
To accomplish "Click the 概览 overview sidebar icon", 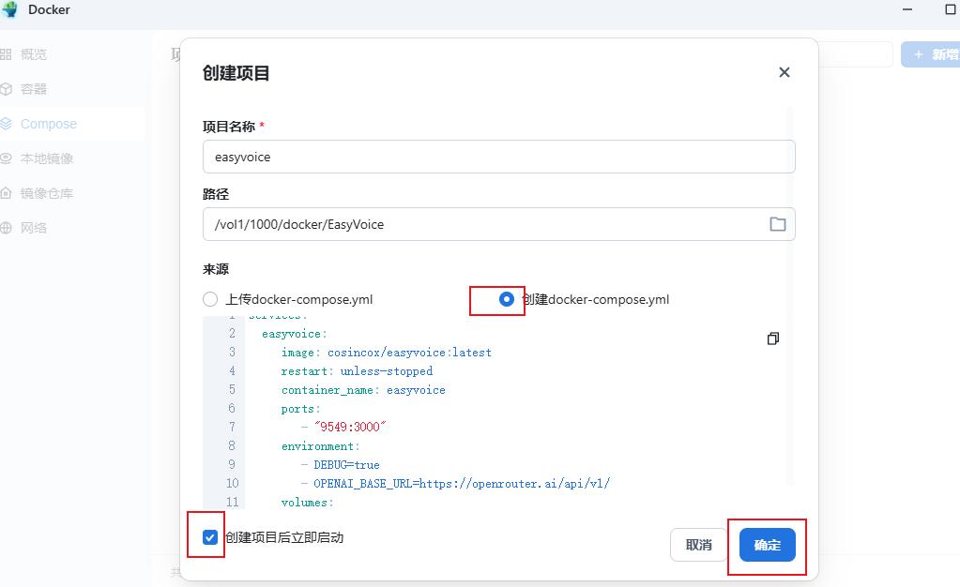I will point(6,54).
